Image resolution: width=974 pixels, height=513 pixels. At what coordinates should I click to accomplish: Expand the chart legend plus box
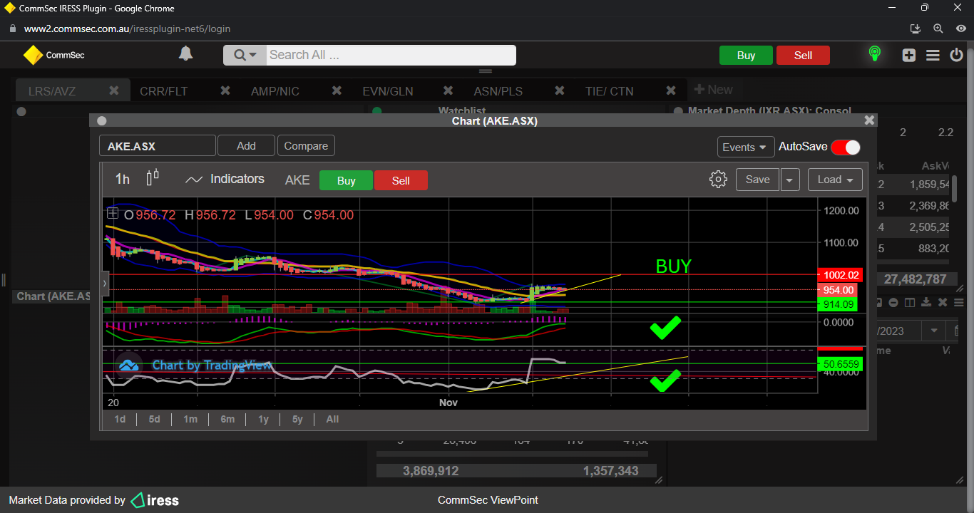[113, 213]
